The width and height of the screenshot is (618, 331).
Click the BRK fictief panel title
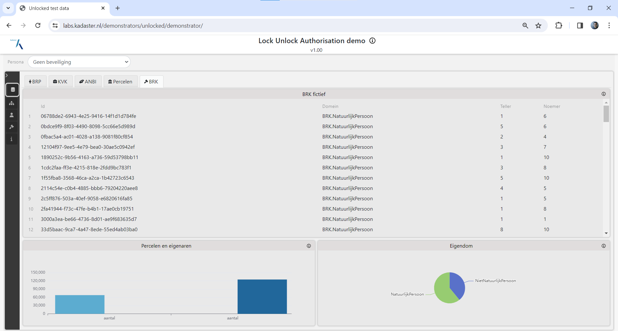pyautogui.click(x=314, y=94)
